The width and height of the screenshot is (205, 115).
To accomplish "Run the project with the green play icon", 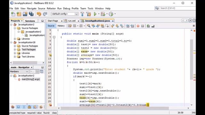I will point(95,14).
